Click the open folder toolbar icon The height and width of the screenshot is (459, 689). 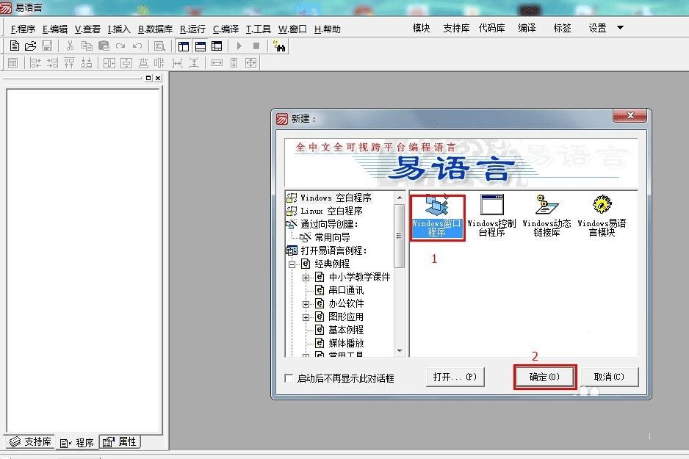click(x=30, y=46)
